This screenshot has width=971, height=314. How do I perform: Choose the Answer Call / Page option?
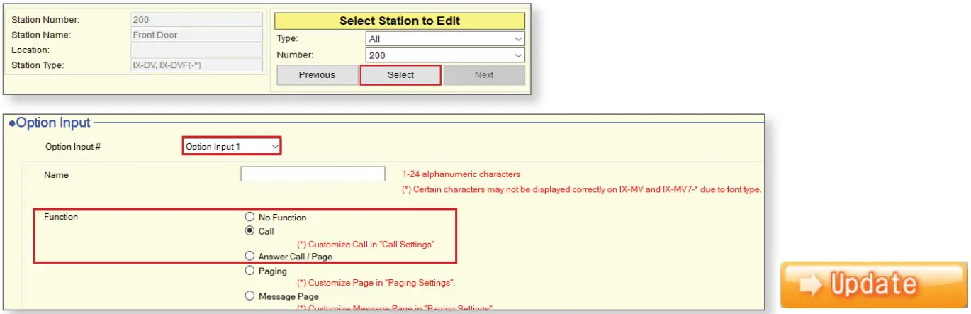click(249, 257)
